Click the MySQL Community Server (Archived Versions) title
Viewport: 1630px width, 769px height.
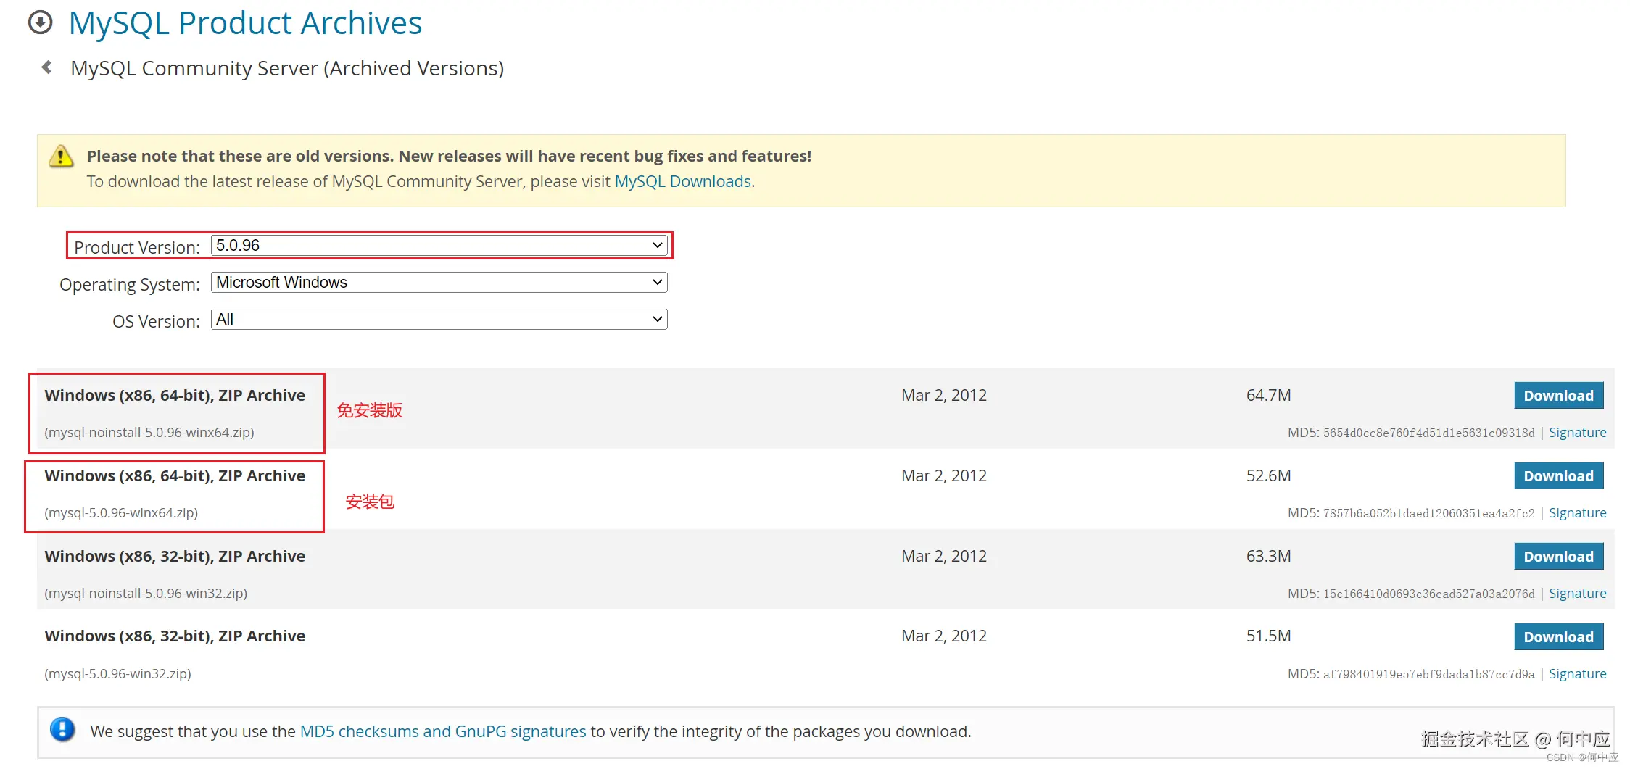pyautogui.click(x=287, y=68)
